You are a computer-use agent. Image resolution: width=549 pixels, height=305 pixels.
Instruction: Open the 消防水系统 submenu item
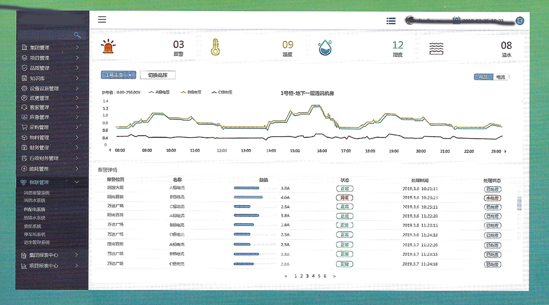tap(34, 200)
